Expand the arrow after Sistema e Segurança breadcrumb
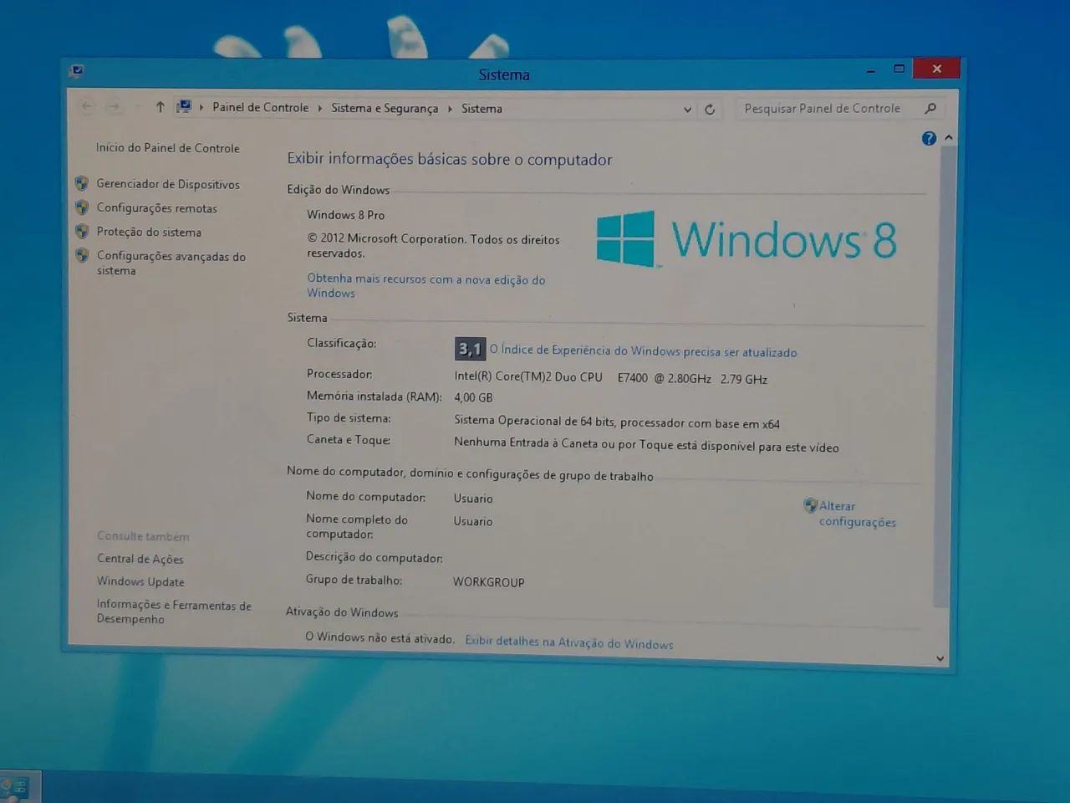The width and height of the screenshot is (1070, 803). 450,109
